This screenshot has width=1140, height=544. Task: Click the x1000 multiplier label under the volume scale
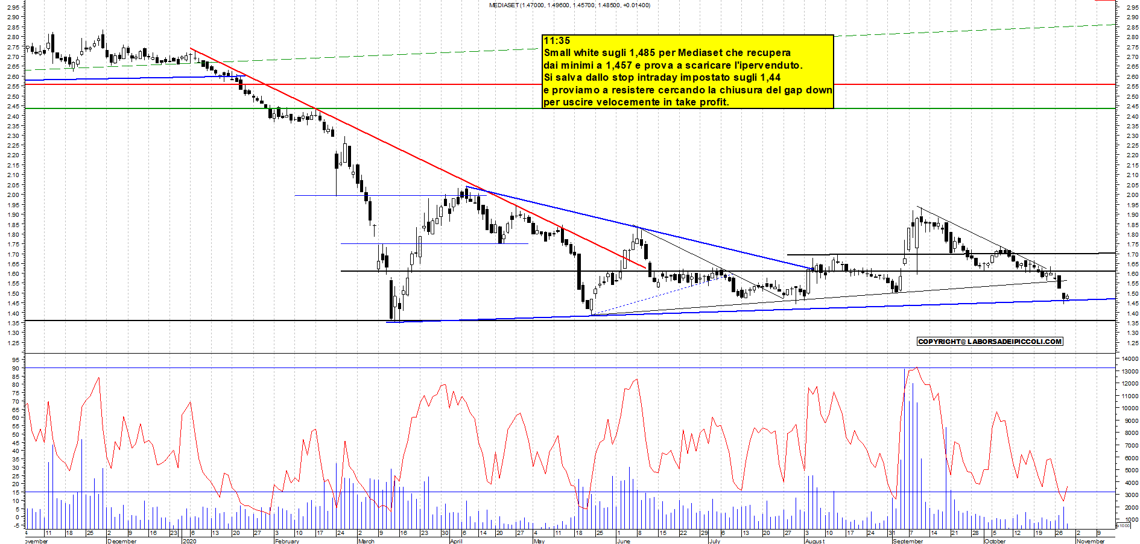click(x=1123, y=526)
